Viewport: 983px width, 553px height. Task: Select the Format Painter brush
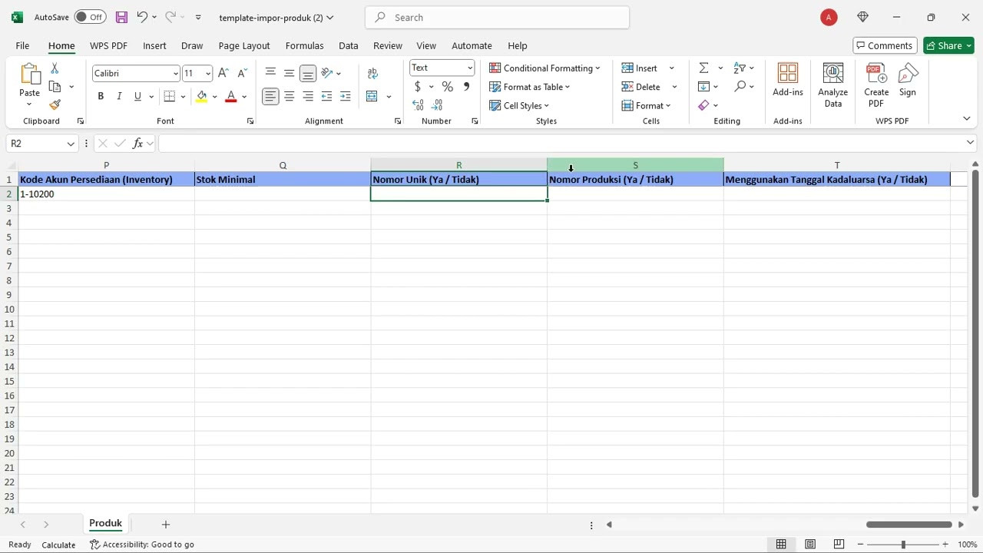coord(55,104)
